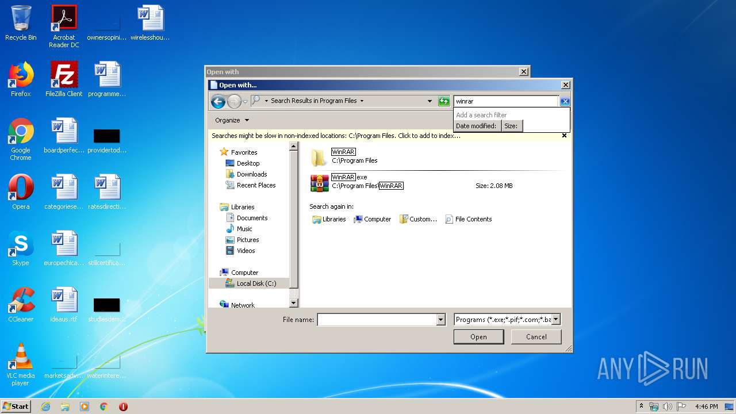The image size is (736, 414).
Task: Launch Acrobat Reader DC from desktop
Action: (64, 26)
